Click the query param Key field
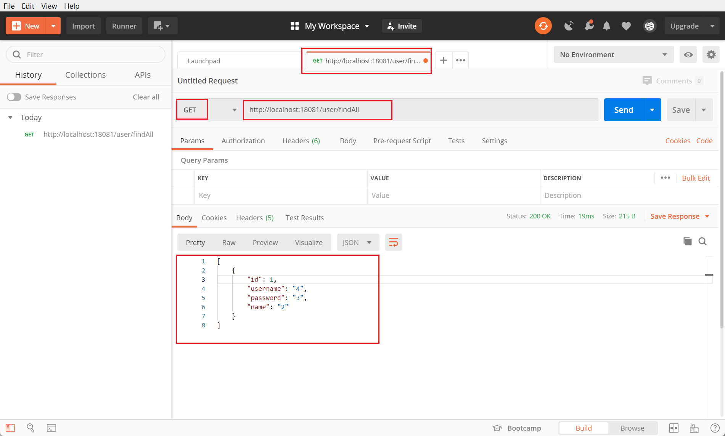The width and height of the screenshot is (725, 436). pos(281,196)
